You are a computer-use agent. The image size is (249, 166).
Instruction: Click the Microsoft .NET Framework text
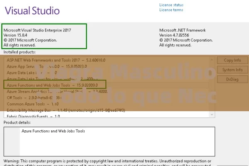click(183, 30)
